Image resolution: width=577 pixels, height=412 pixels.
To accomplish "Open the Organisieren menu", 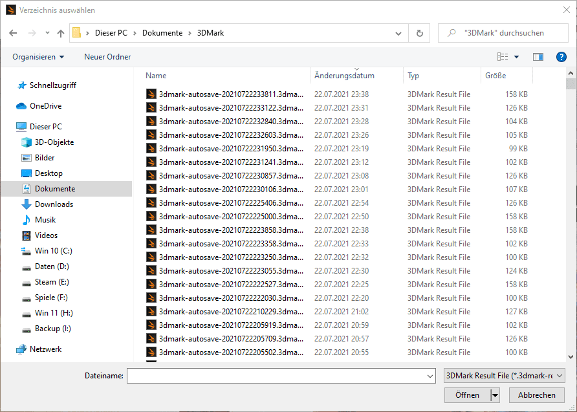I will pyautogui.click(x=38, y=57).
